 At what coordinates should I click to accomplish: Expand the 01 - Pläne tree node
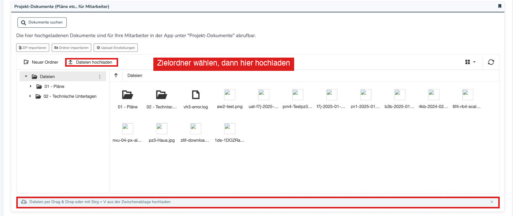[x=31, y=86]
